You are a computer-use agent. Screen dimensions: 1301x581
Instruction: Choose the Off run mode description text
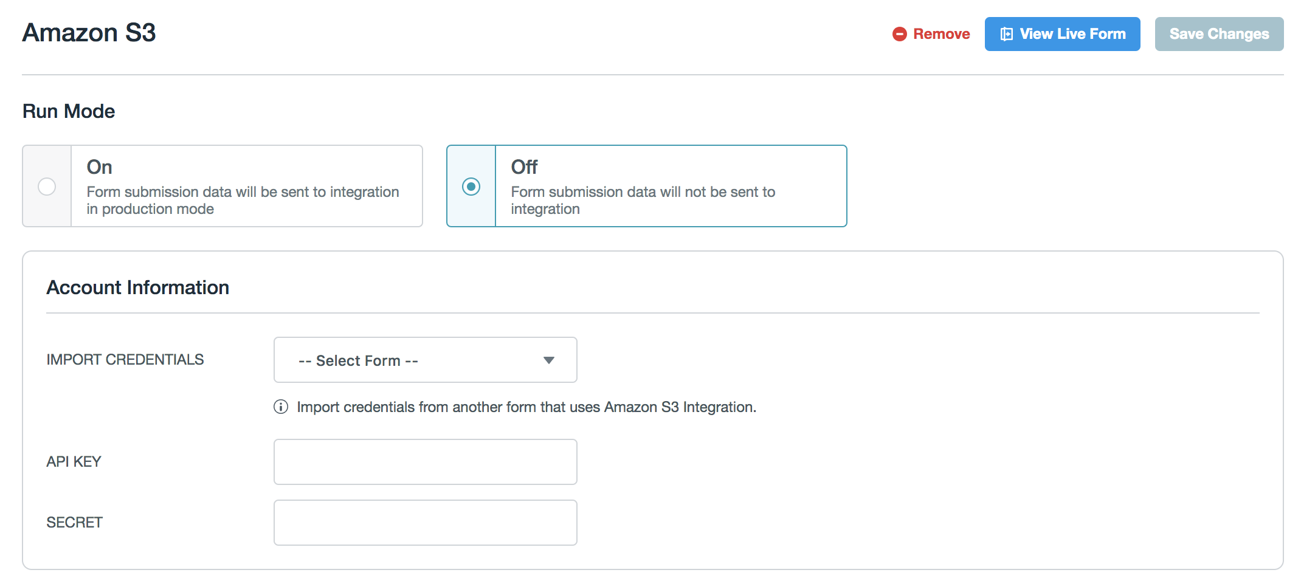(x=643, y=200)
